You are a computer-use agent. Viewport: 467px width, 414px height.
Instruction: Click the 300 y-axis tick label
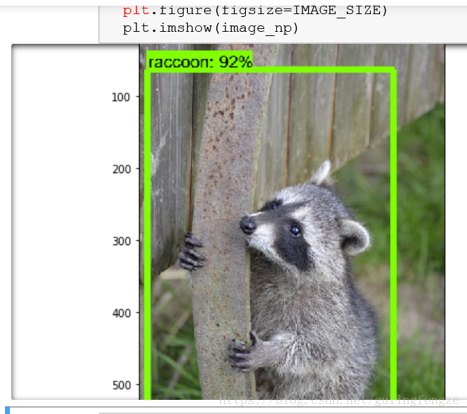click(122, 241)
